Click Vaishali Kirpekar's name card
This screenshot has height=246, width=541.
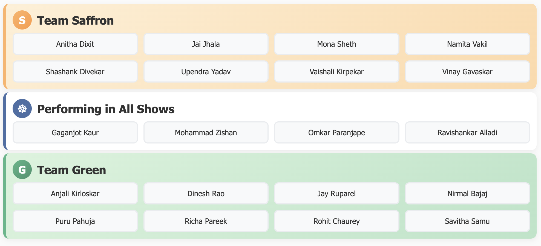click(336, 72)
